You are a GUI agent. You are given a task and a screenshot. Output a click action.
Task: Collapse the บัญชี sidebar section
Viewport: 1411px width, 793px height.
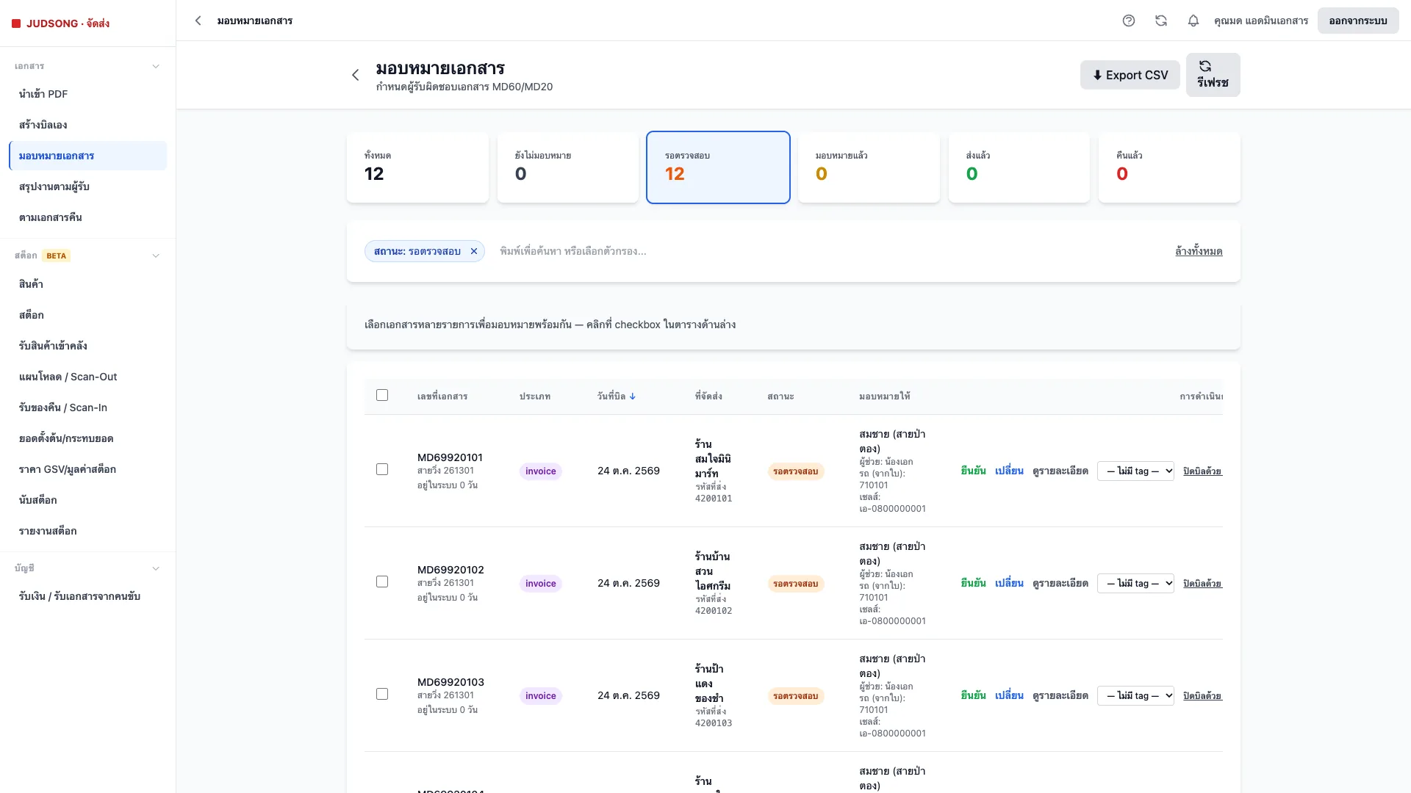[x=156, y=568]
